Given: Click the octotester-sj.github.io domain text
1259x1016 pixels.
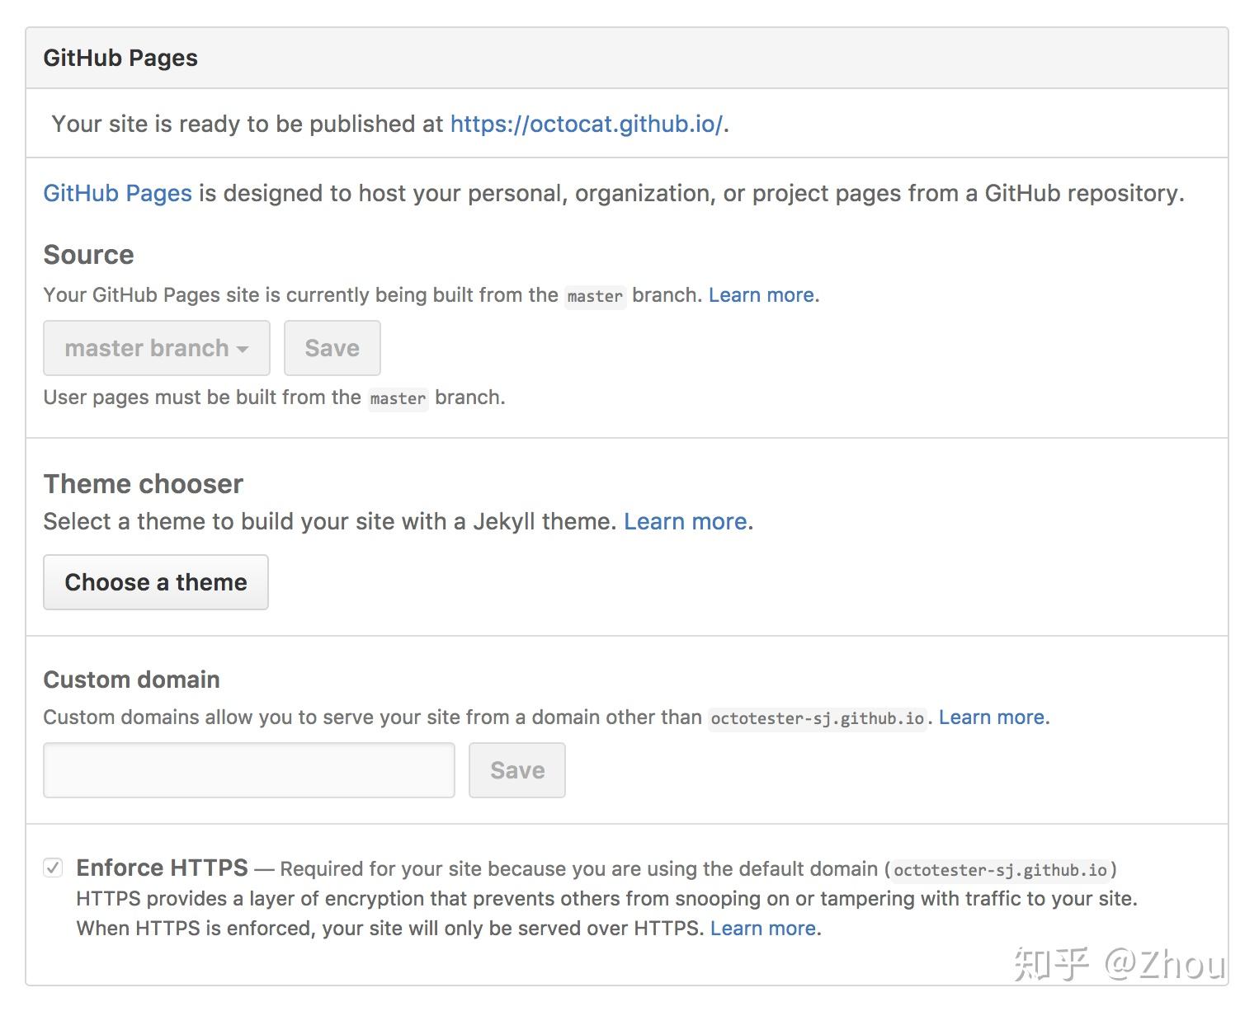Looking at the screenshot, I should pyautogui.click(x=818, y=717).
